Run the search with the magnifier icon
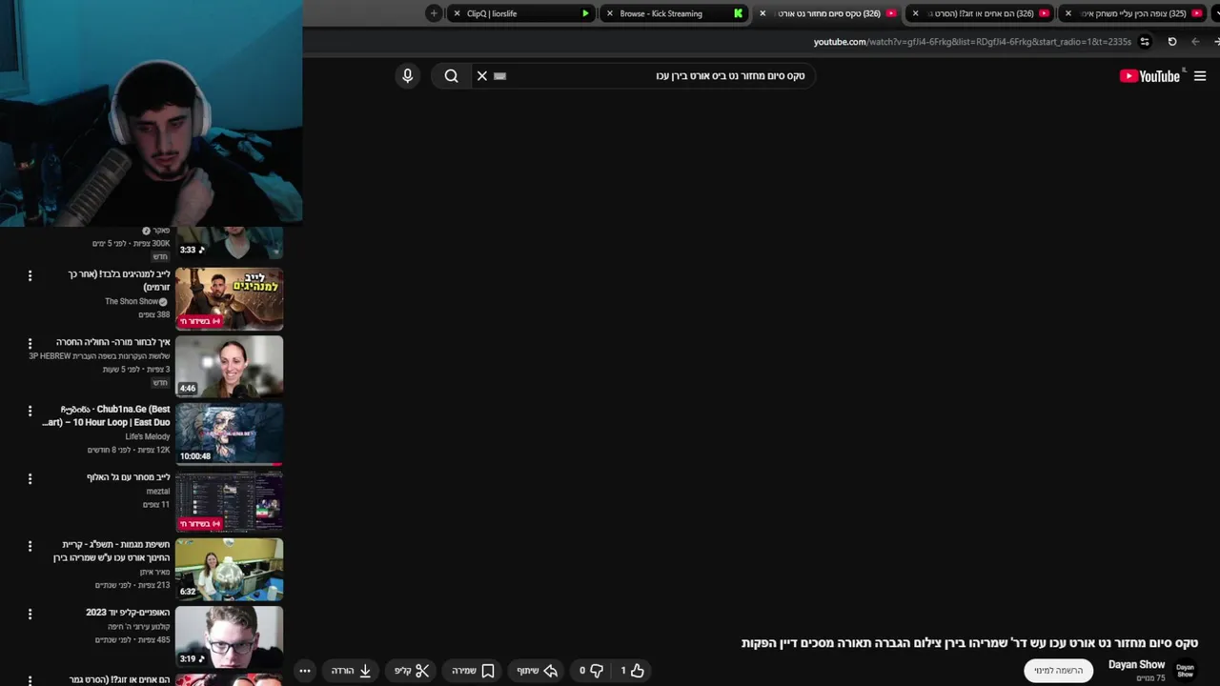Screen dimensions: 1220x686 point(452,76)
